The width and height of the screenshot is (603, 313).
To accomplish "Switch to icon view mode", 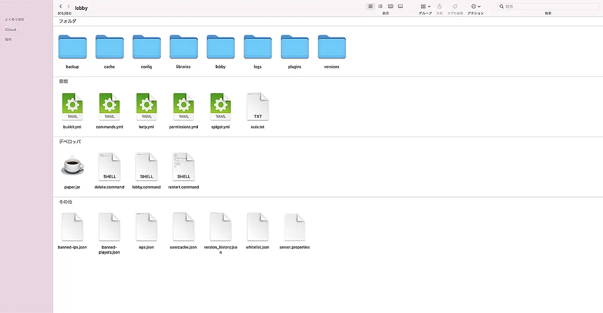I will [371, 6].
